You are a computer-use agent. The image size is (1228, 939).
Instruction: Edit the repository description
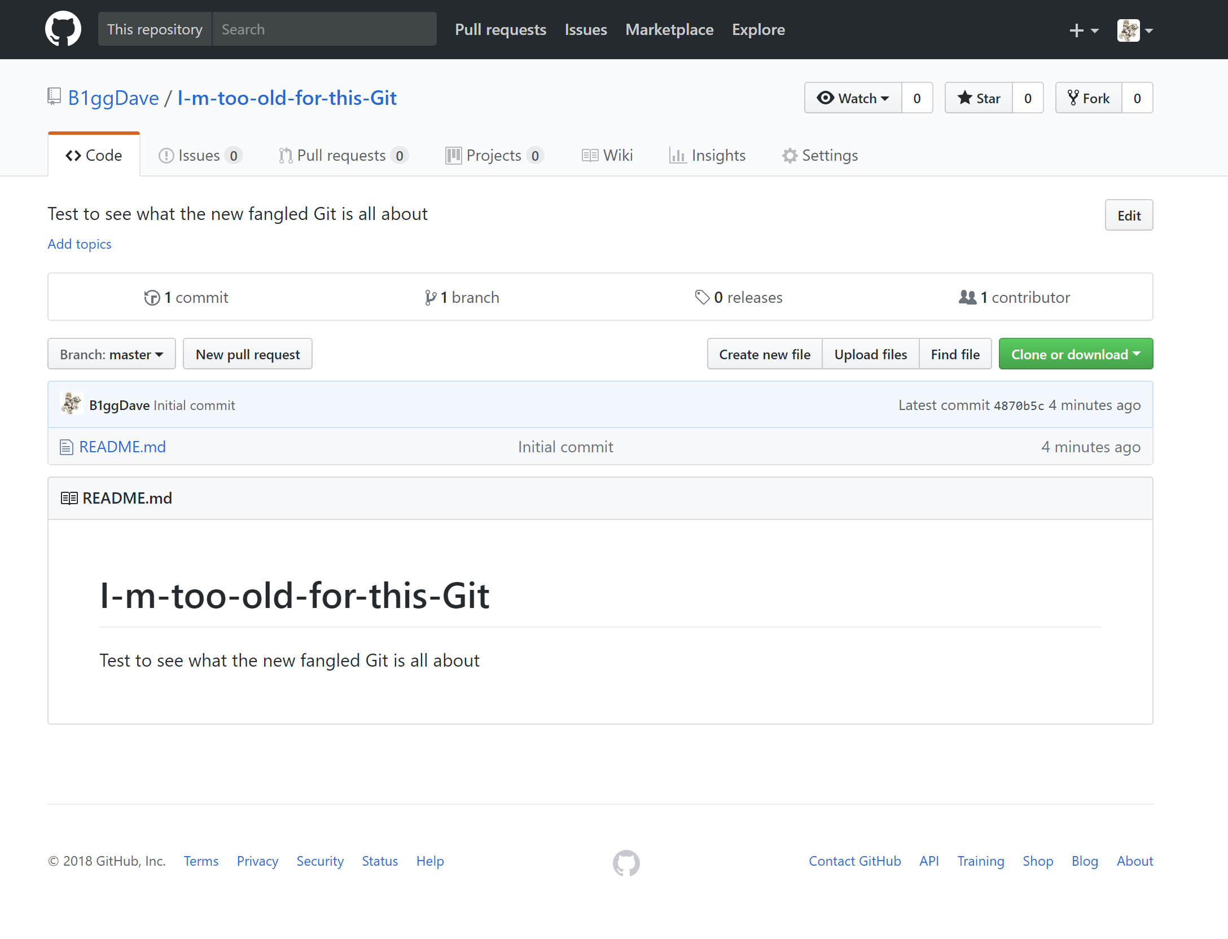(1129, 215)
